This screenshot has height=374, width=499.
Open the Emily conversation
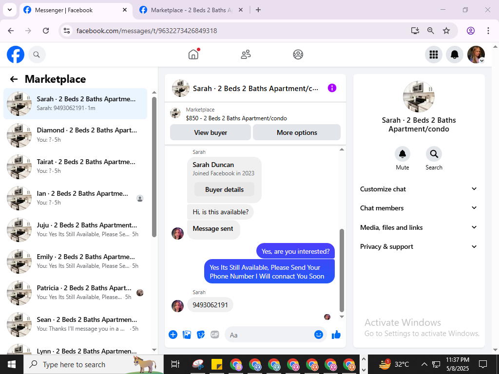coord(75,261)
